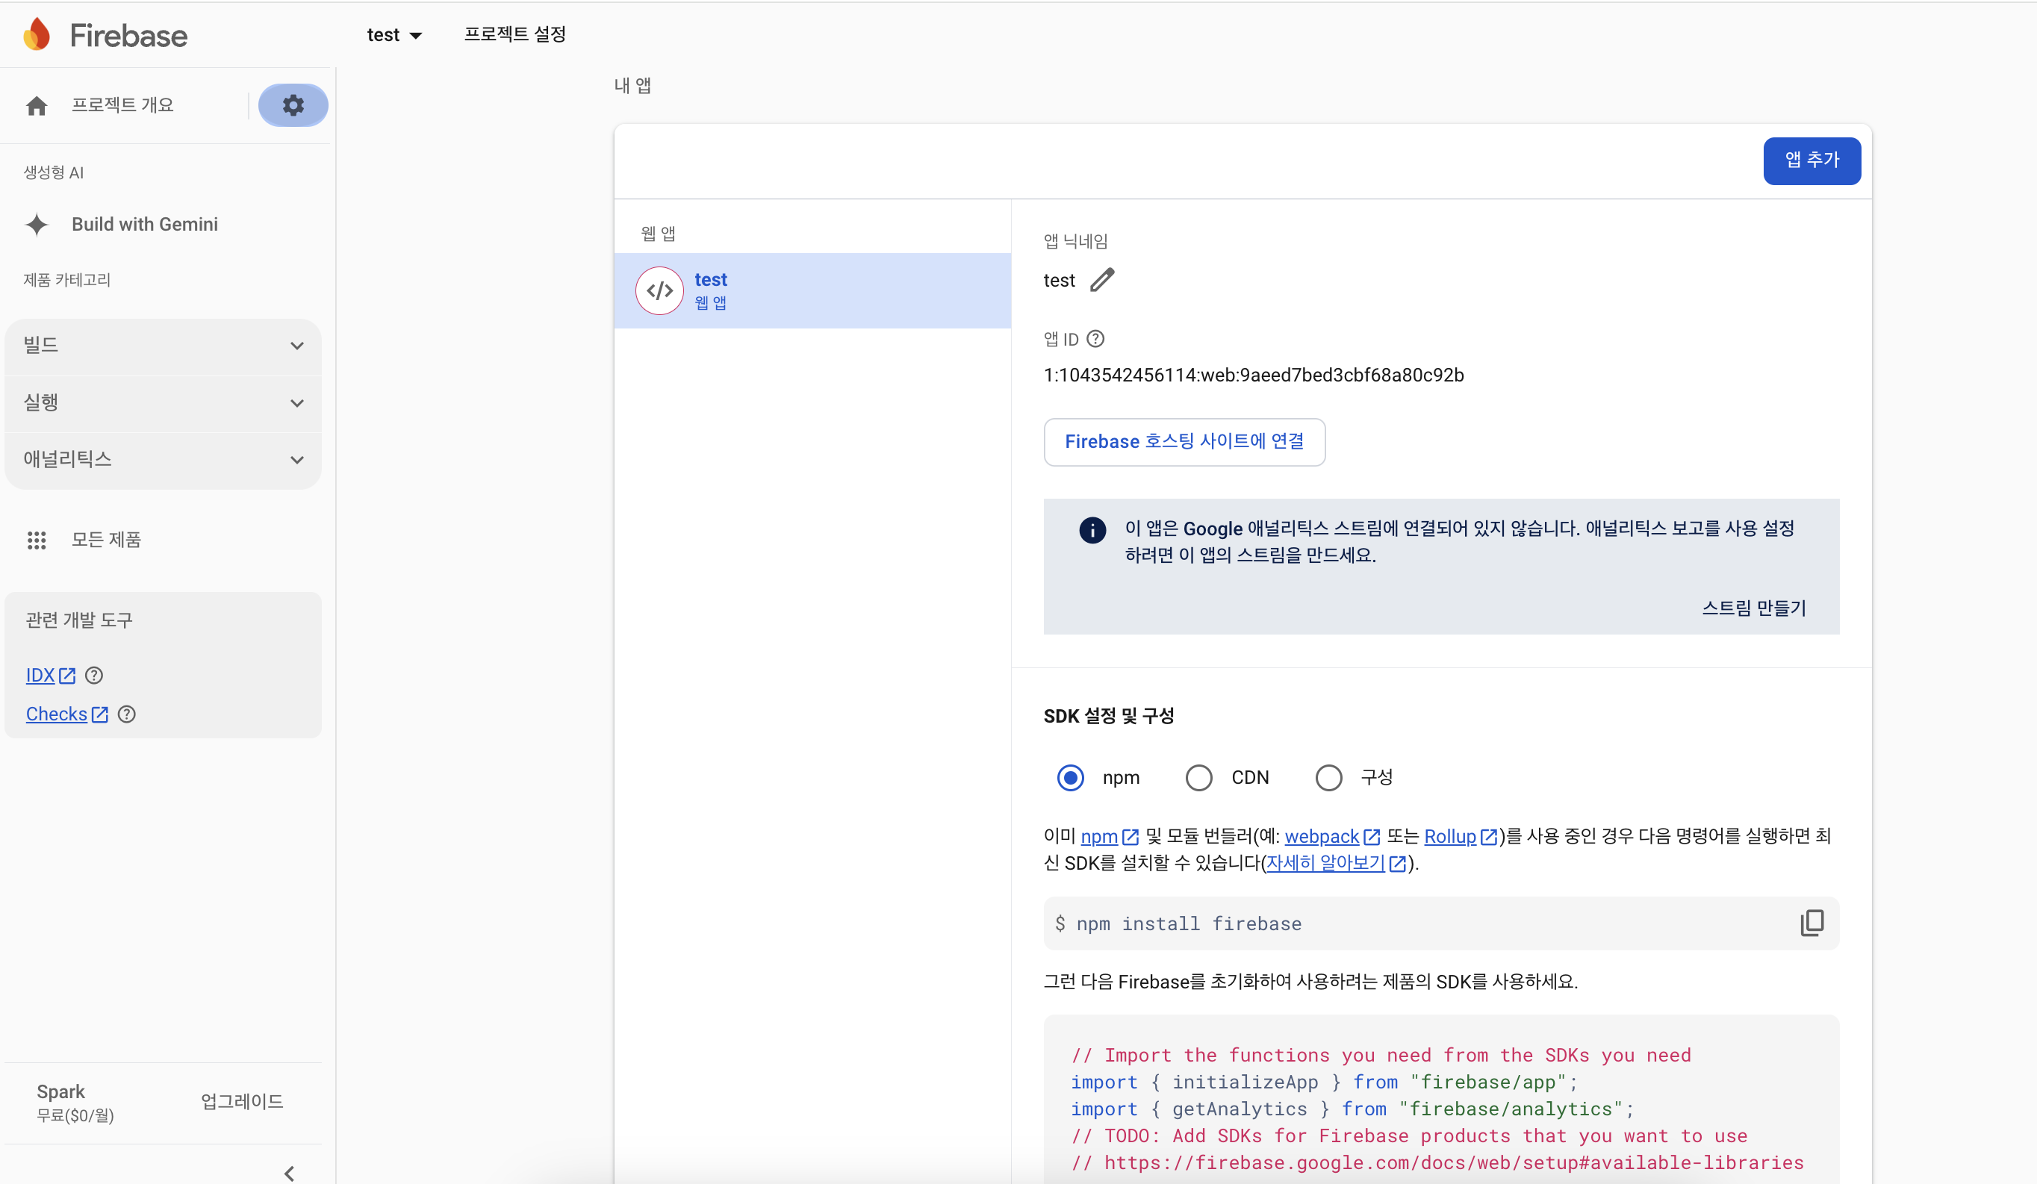Click the help icon beside Checks link
2037x1184 pixels.
click(127, 714)
